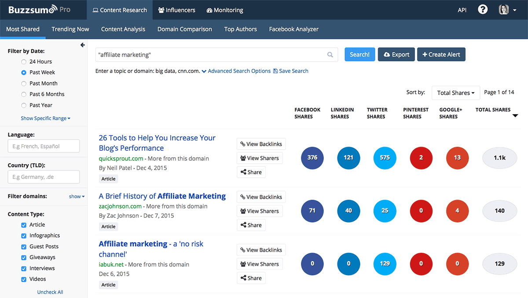Click the Export button
This screenshot has width=528, height=298.
(x=396, y=54)
